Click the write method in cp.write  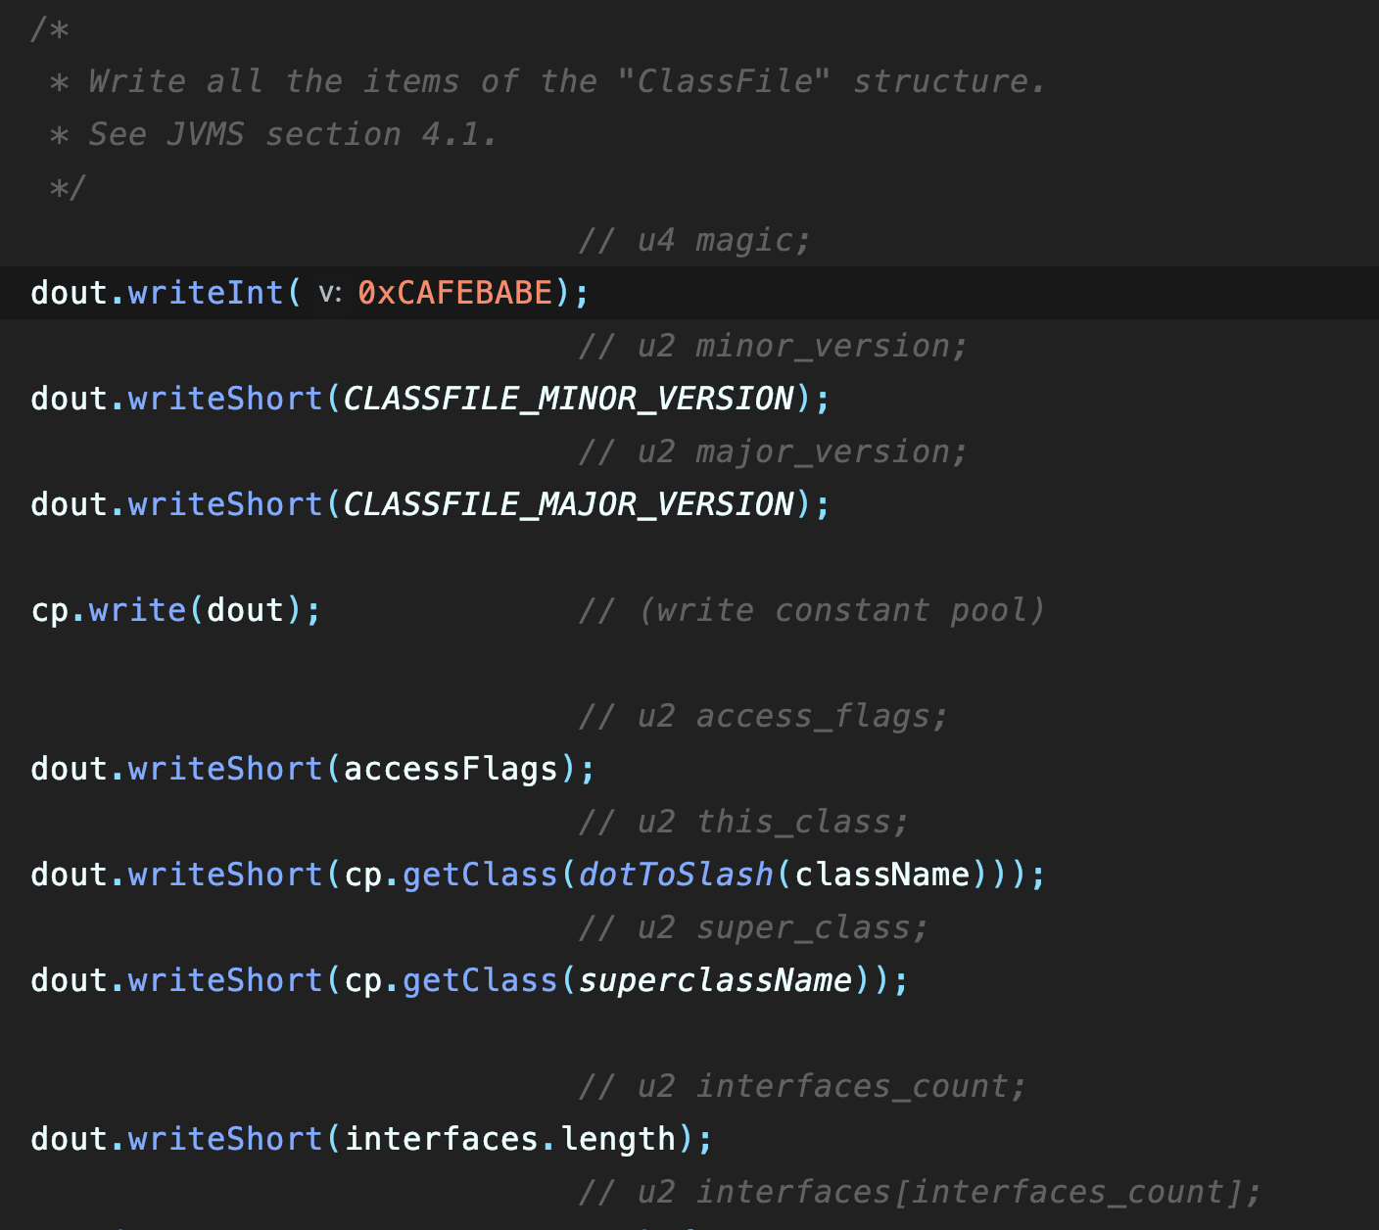(x=137, y=610)
